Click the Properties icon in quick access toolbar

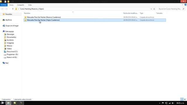(x=5, y=1)
